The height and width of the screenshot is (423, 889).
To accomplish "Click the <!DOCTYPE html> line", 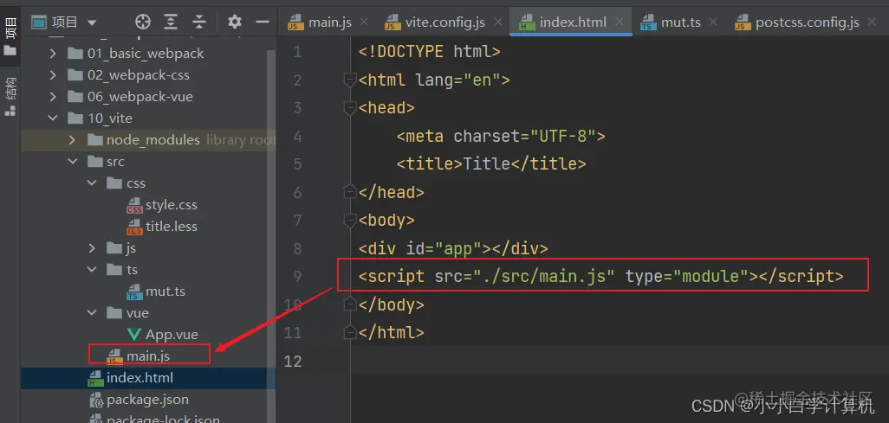I will tap(429, 52).
